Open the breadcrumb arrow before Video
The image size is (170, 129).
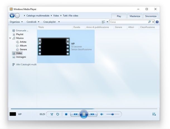[x=51, y=16]
